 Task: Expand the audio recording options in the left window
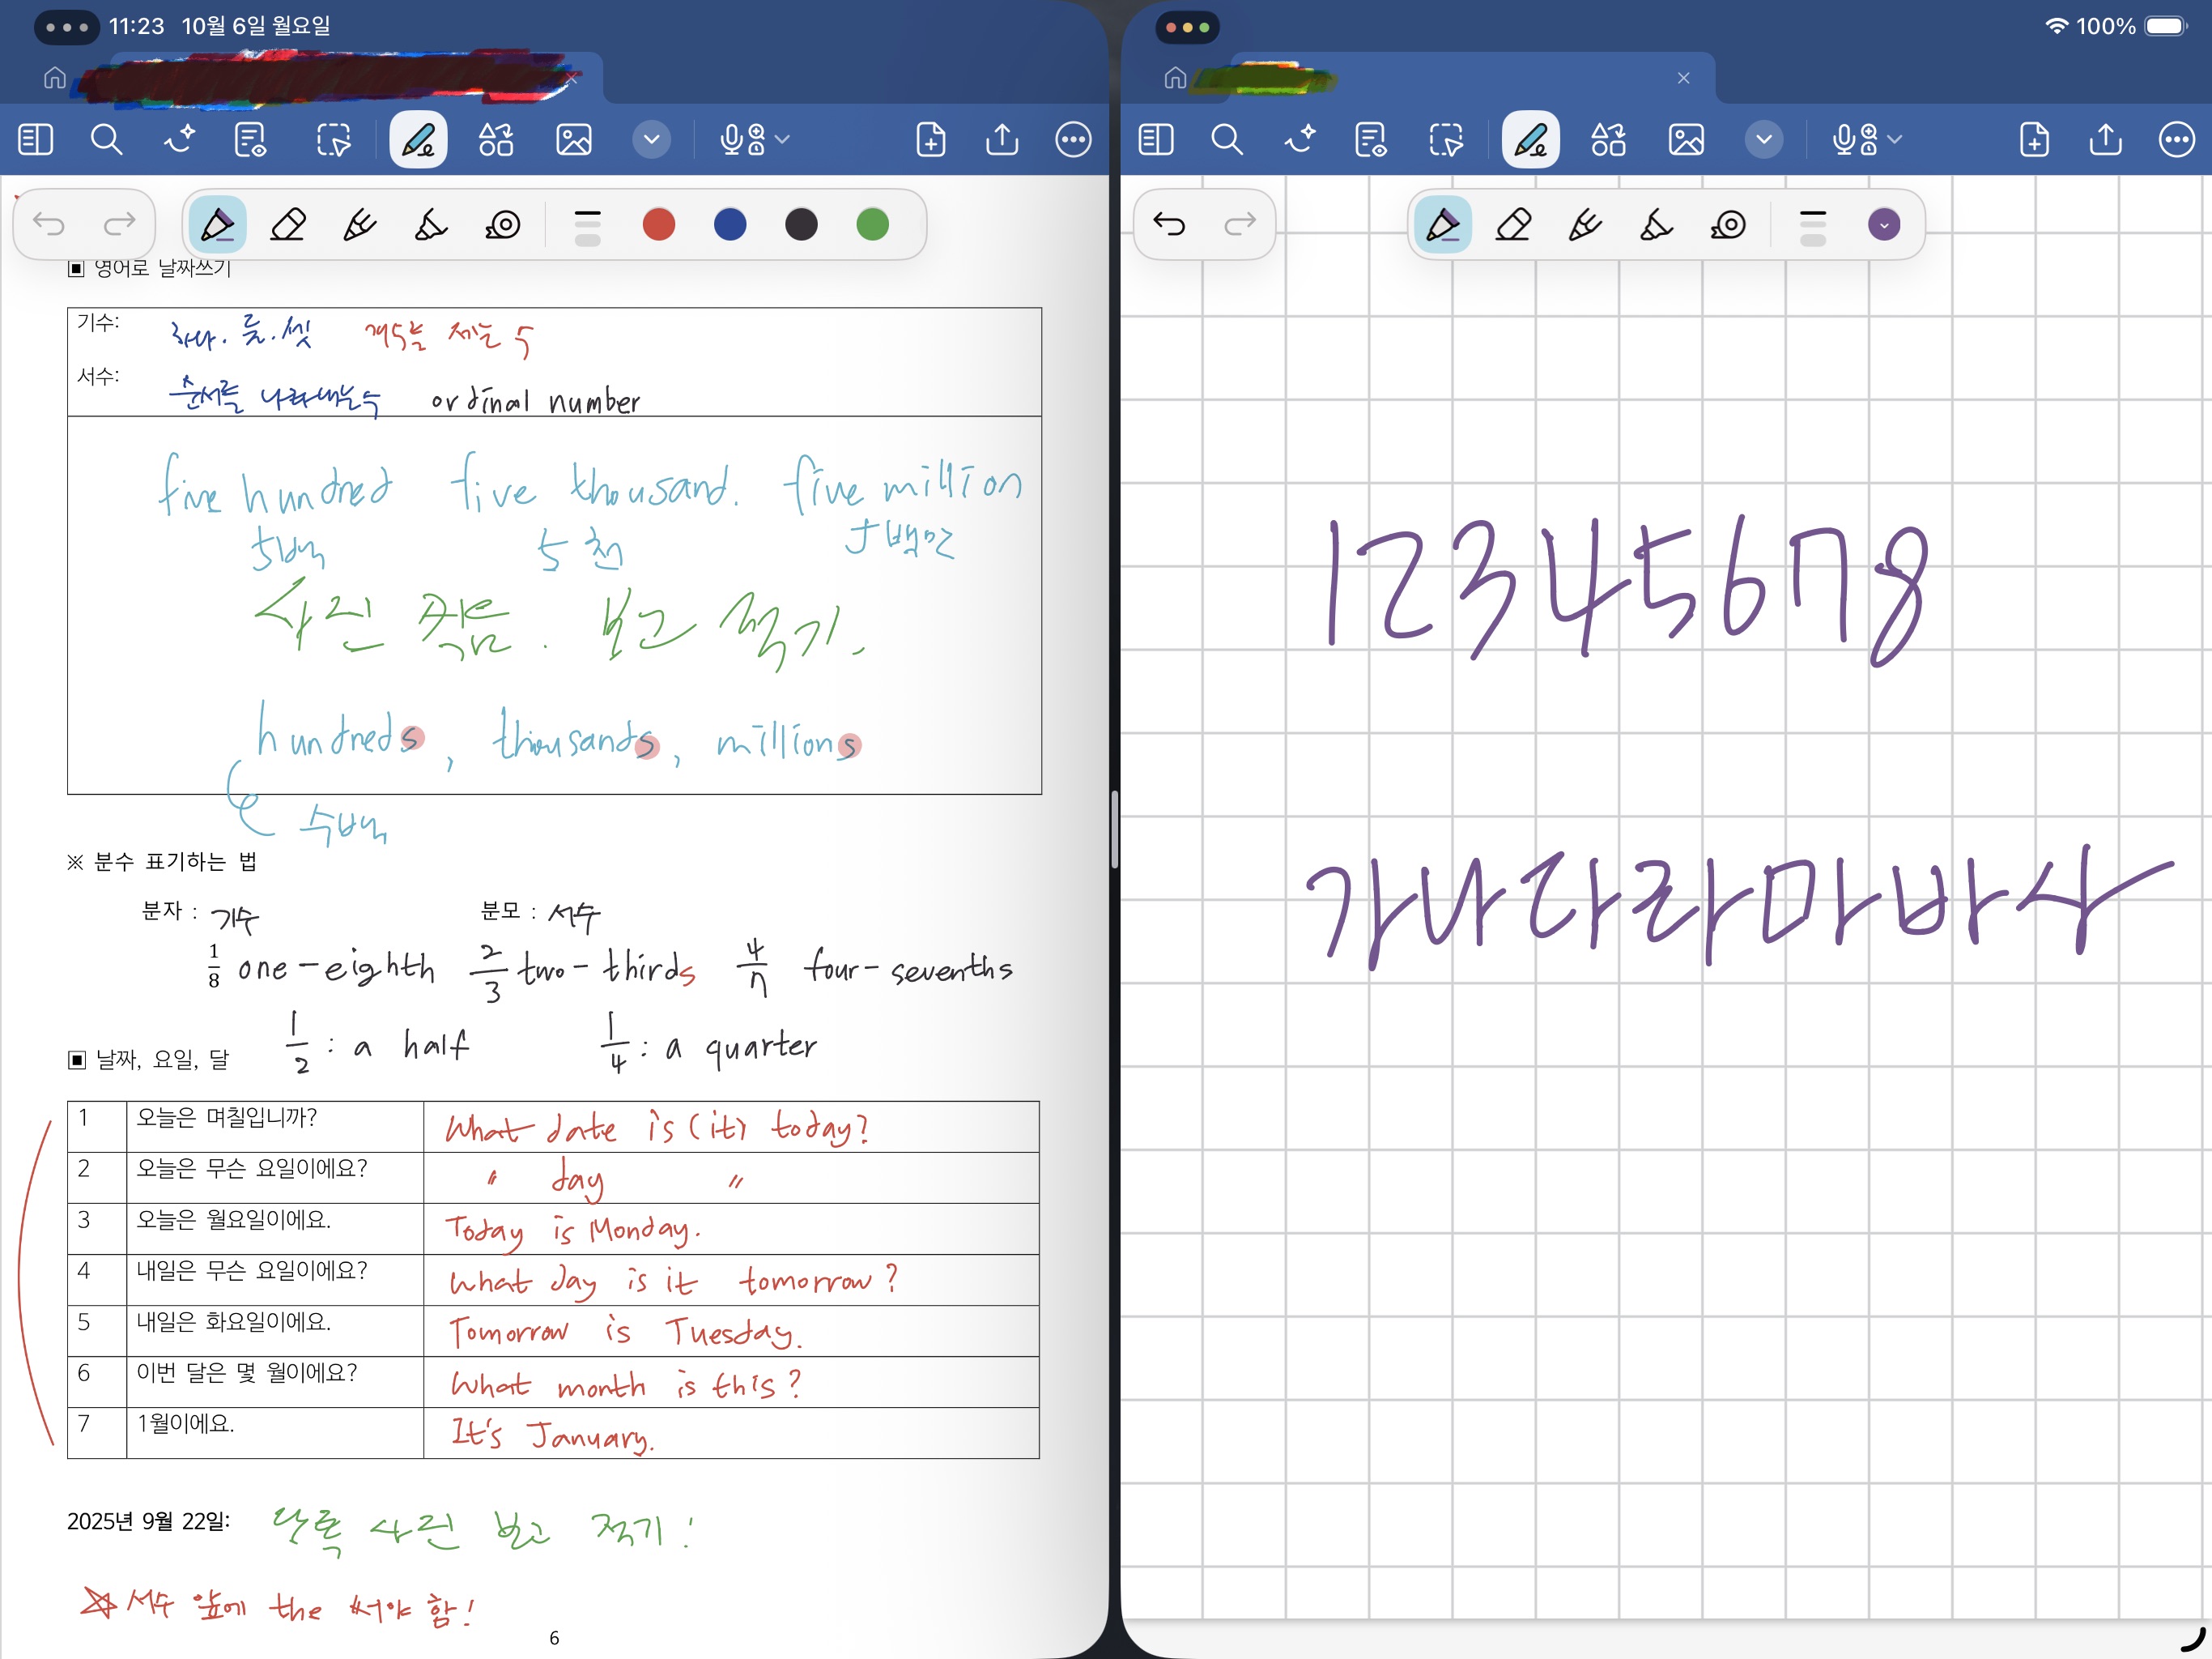coord(782,139)
